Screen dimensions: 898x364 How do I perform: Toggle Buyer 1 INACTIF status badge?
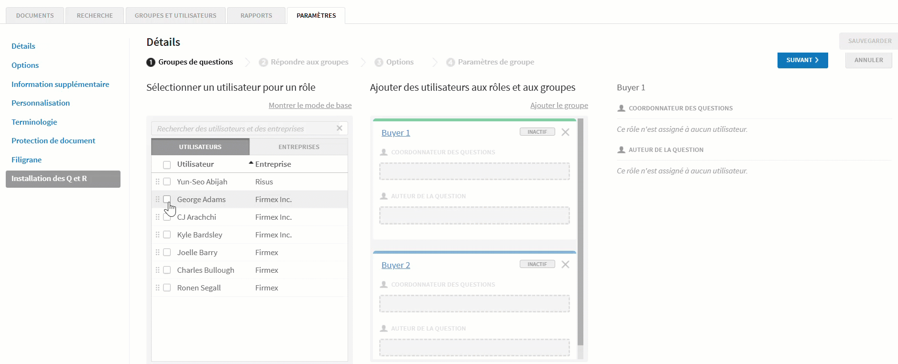click(537, 132)
